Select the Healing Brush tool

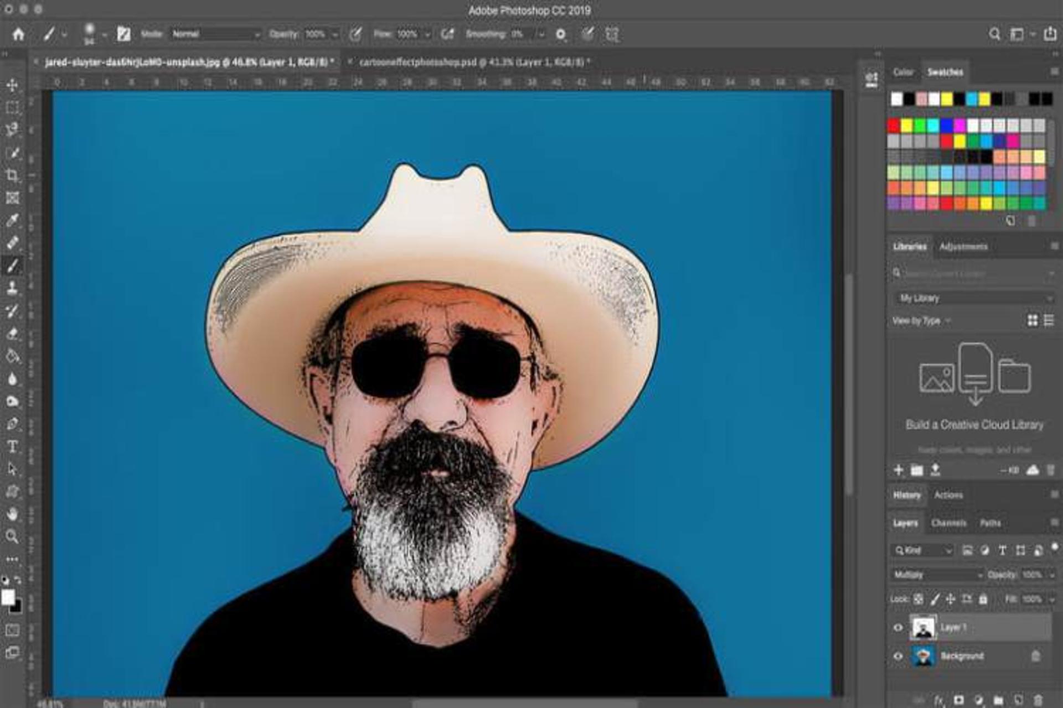(12, 243)
